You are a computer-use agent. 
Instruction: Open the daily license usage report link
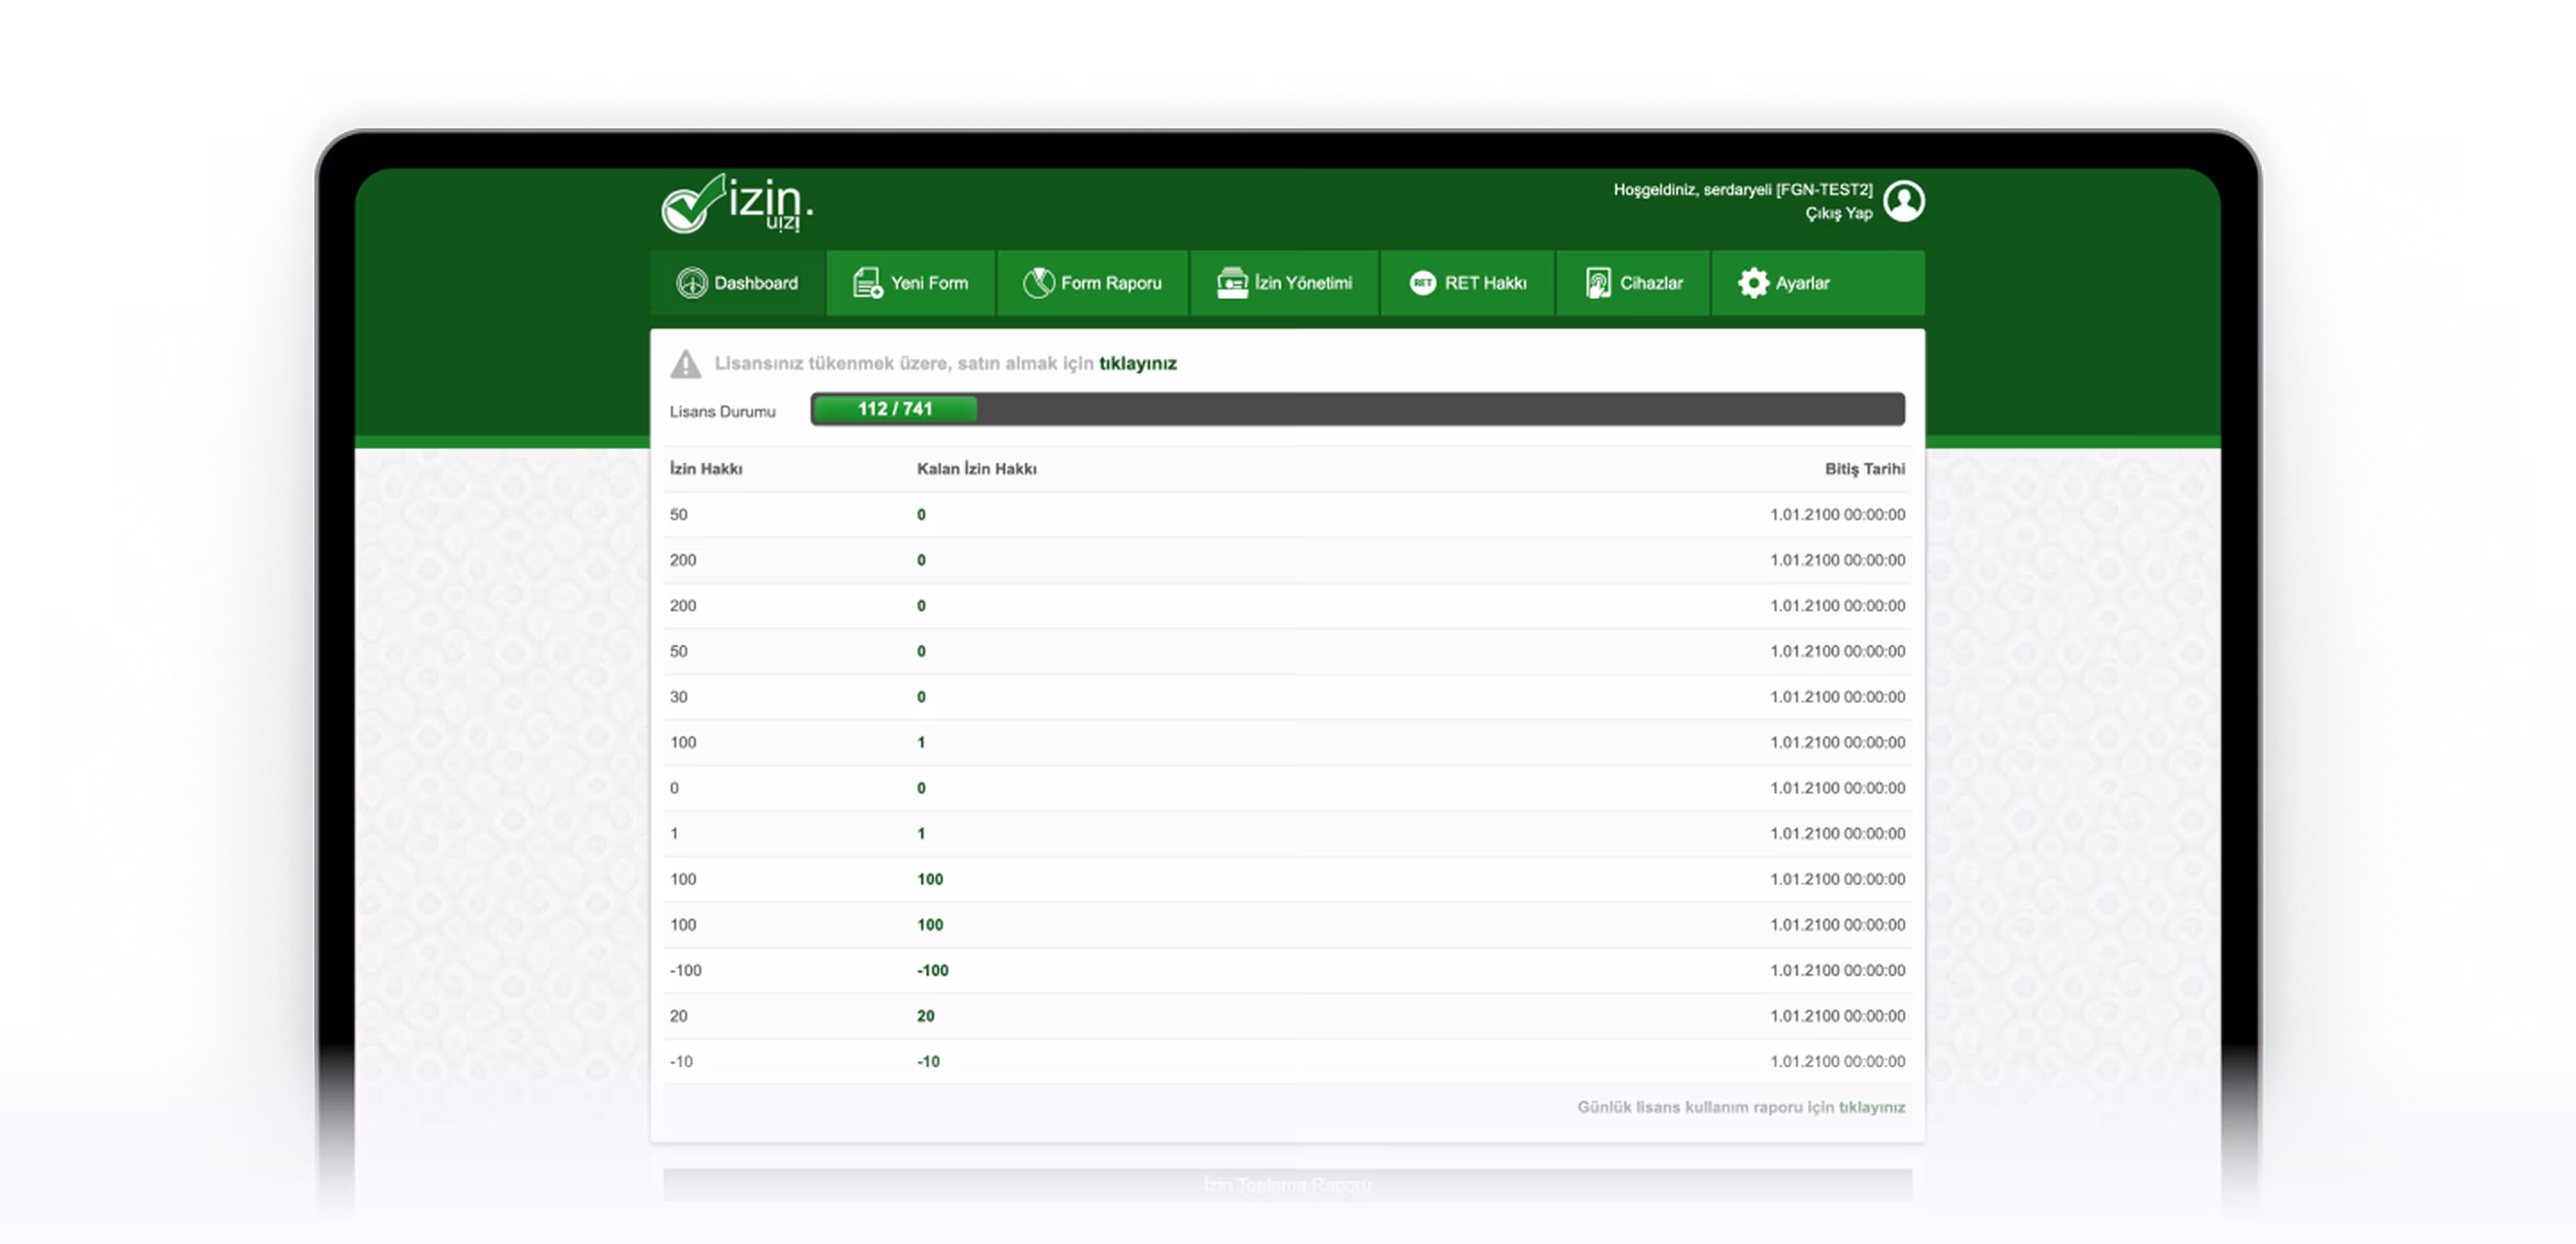click(x=1871, y=1107)
